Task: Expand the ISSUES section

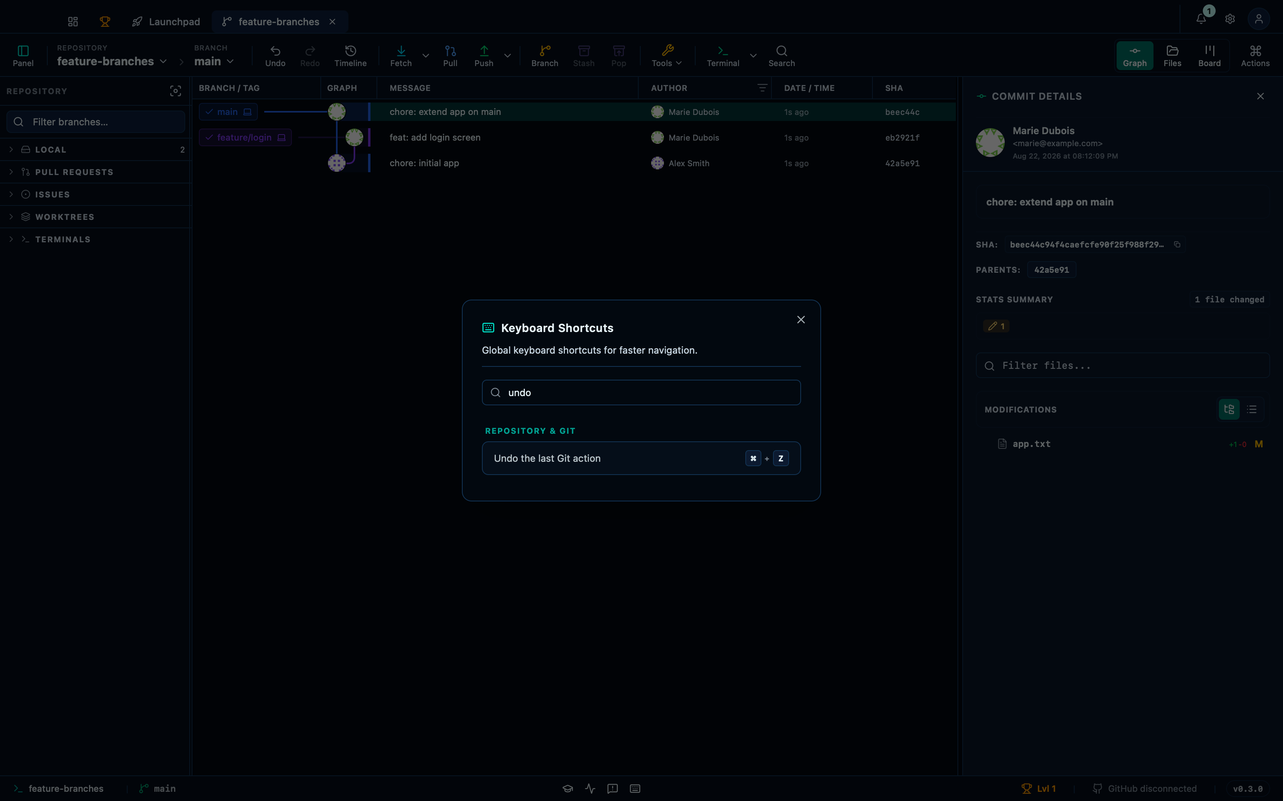Action: [x=95, y=194]
